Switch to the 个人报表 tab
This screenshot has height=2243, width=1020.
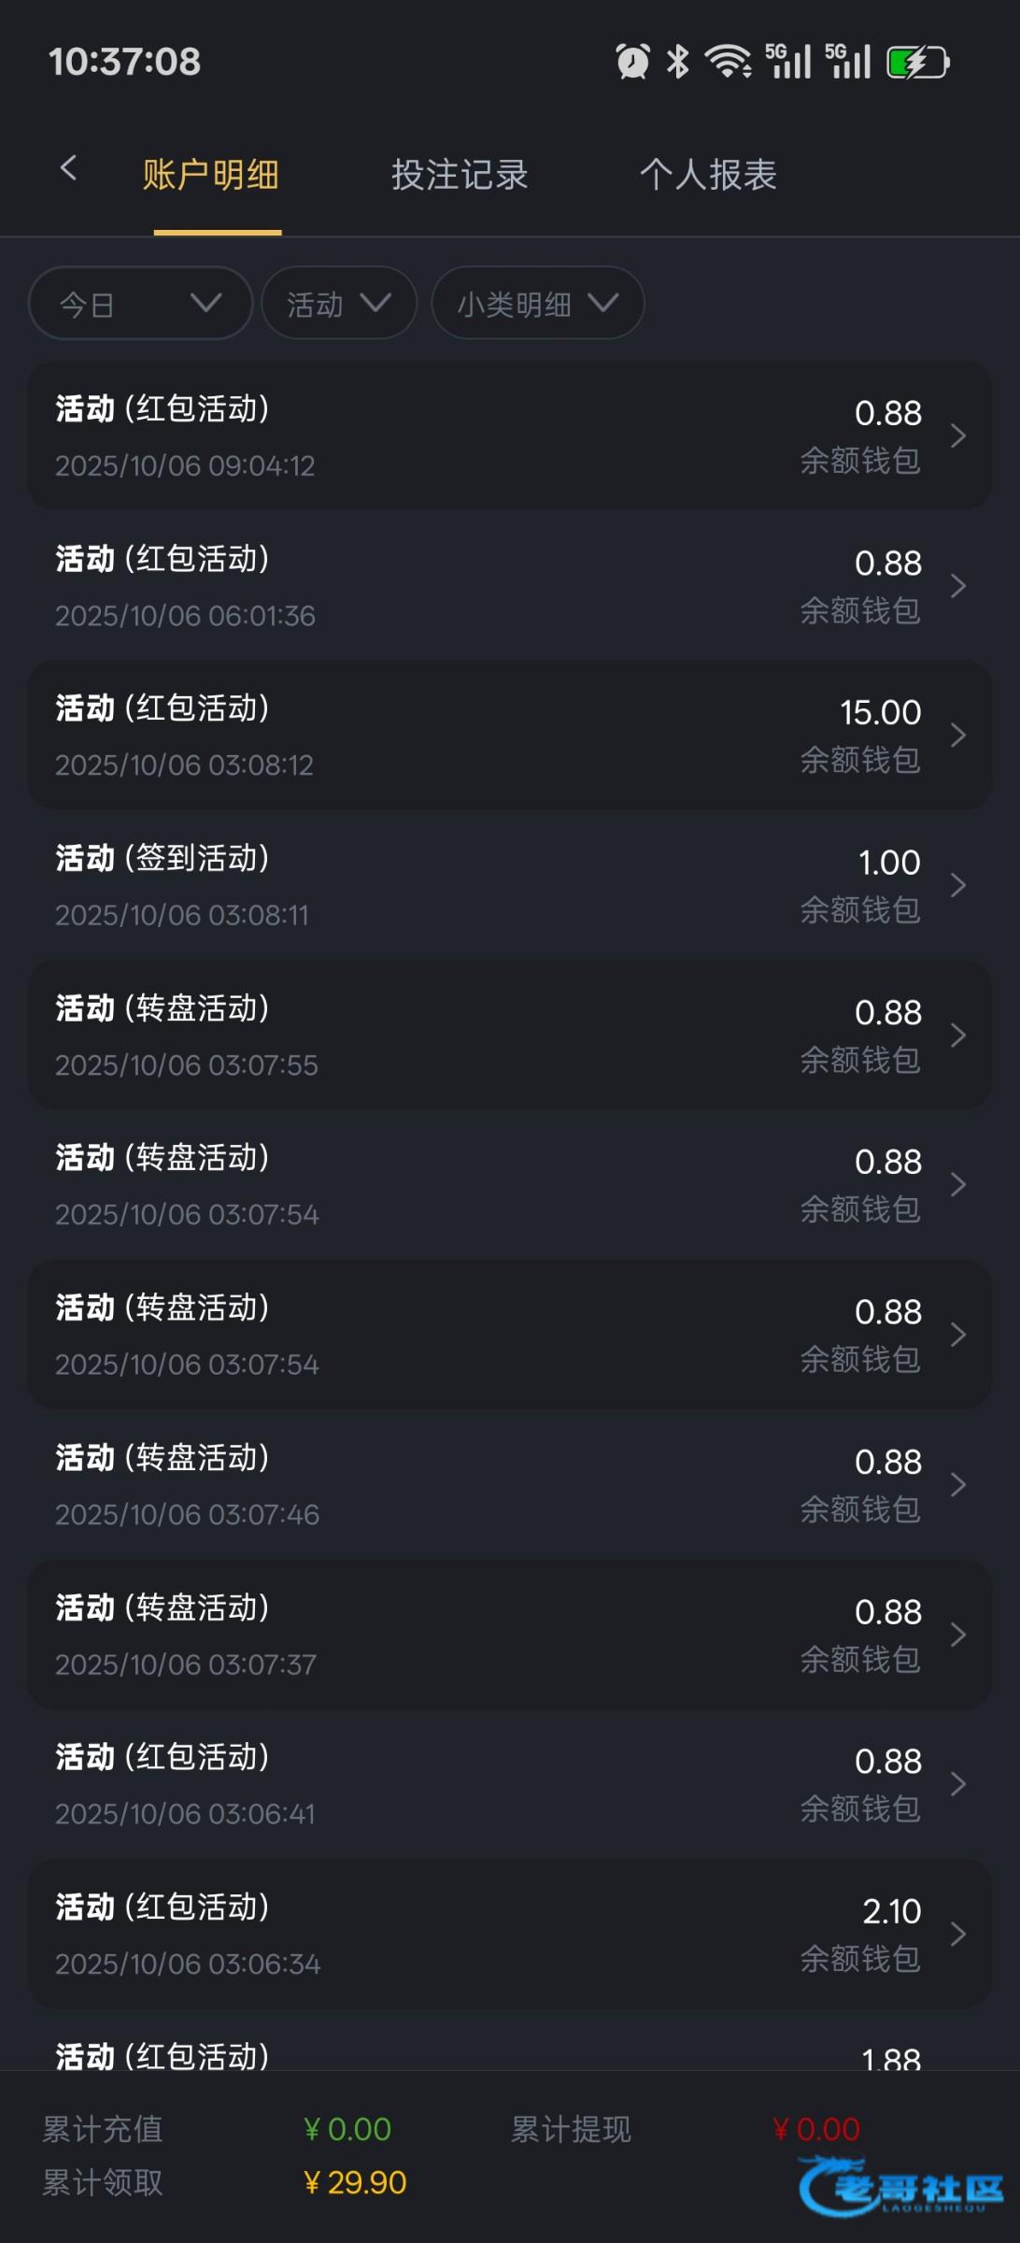(x=708, y=175)
